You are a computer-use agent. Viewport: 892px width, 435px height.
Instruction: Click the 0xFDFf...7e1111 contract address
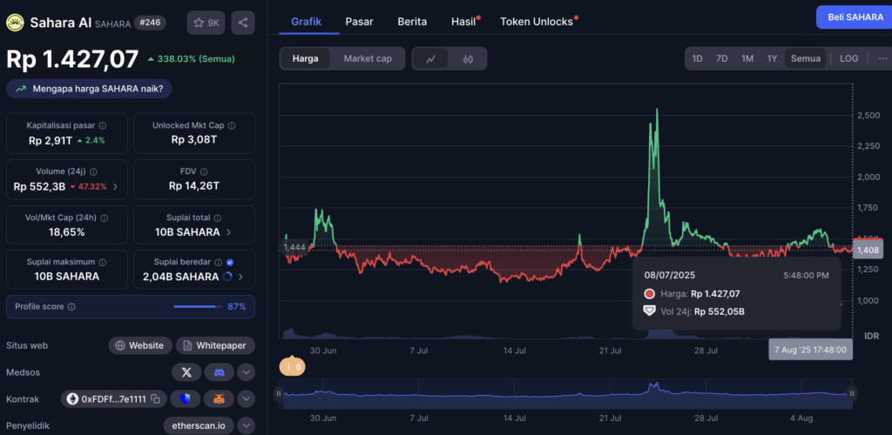pos(114,399)
